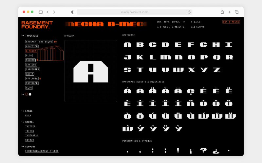The height and width of the screenshot is (163, 262).
Task: Select the Trovador typeface
Action: pos(32,83)
